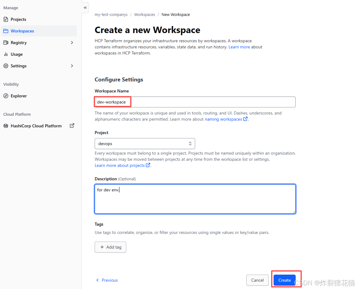
Task: Follow the Learn more link about workspaces
Action: [x=239, y=47]
